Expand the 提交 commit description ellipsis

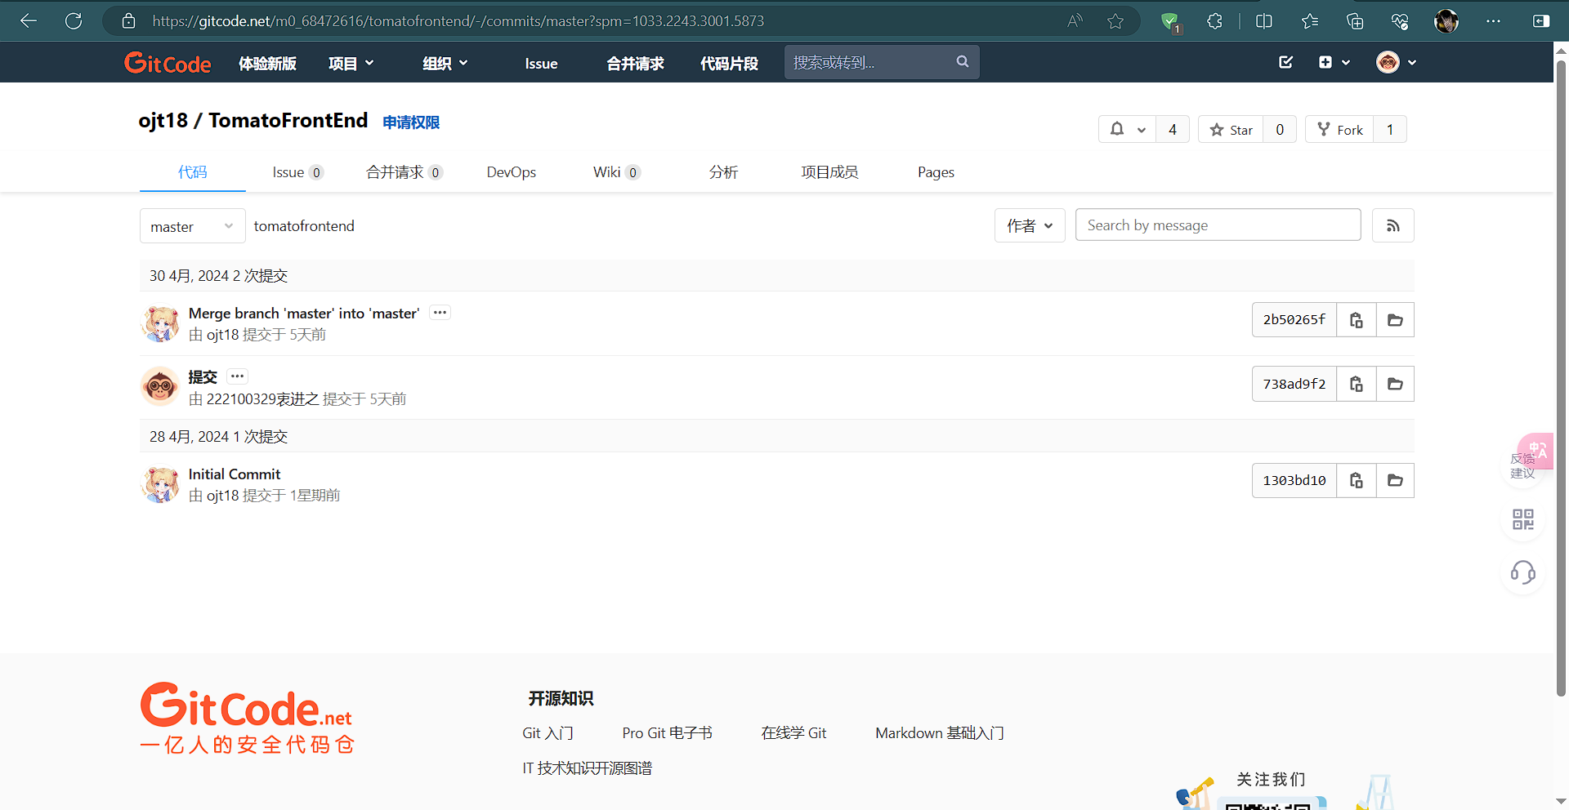[x=237, y=376]
